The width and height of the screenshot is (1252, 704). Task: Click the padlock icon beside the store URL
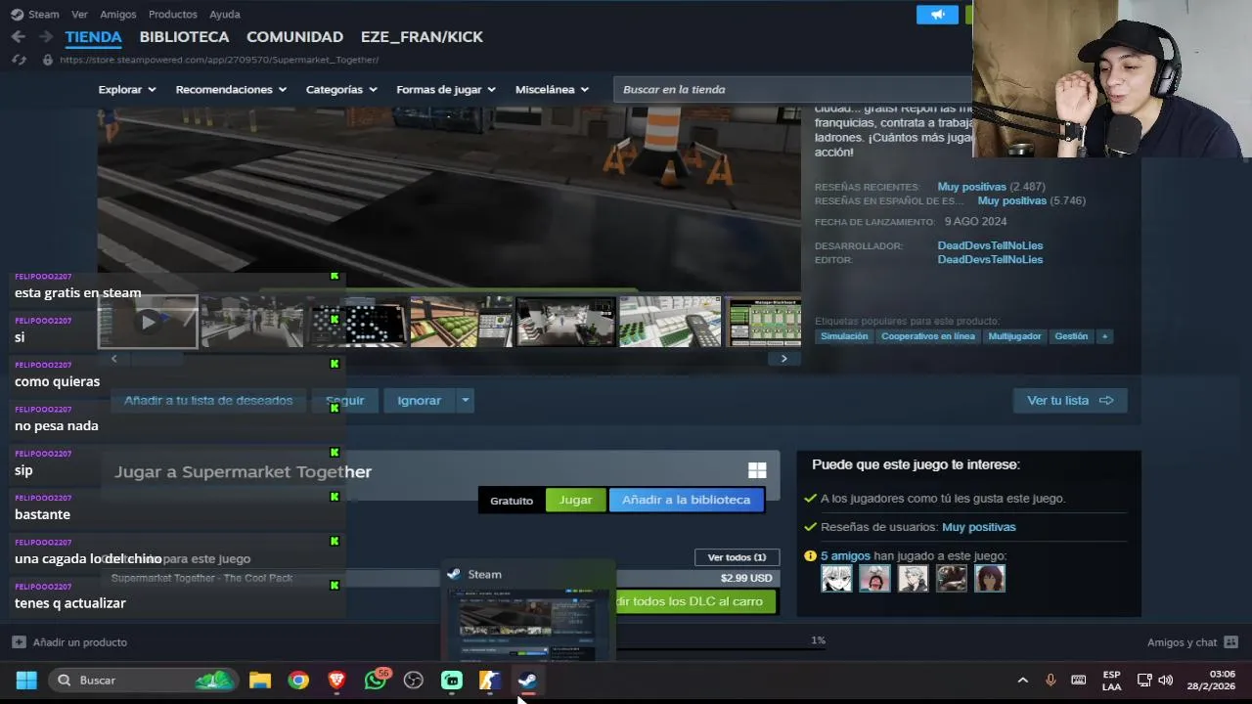tap(47, 60)
